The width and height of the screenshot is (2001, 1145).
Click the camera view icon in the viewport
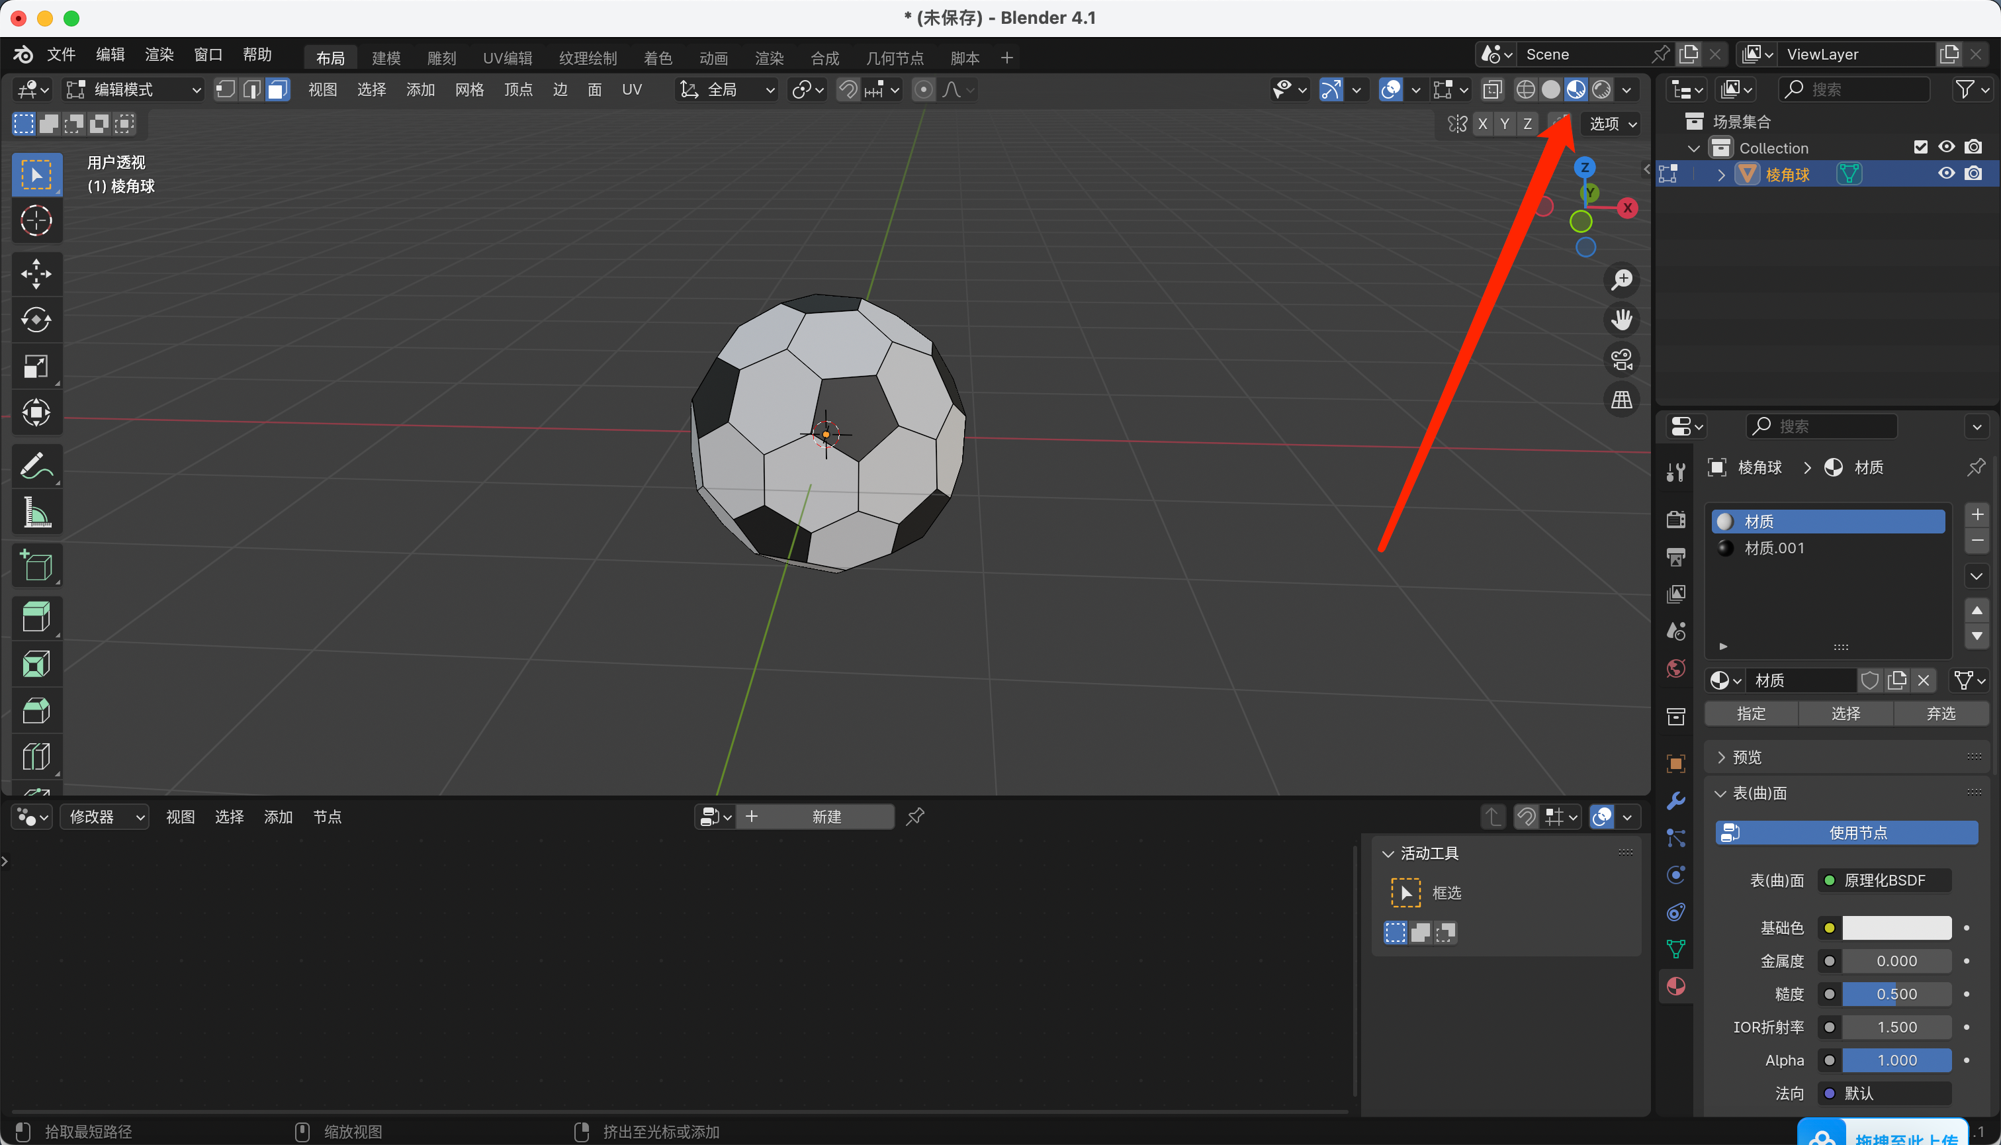coord(1621,359)
